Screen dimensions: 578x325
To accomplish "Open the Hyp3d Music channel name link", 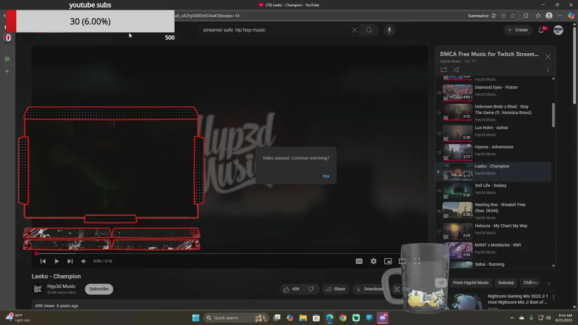I will (x=61, y=286).
